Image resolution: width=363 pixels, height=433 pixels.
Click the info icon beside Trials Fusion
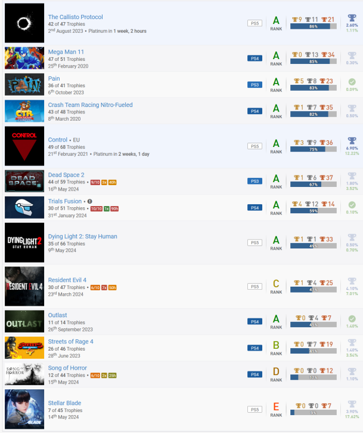[90, 202]
